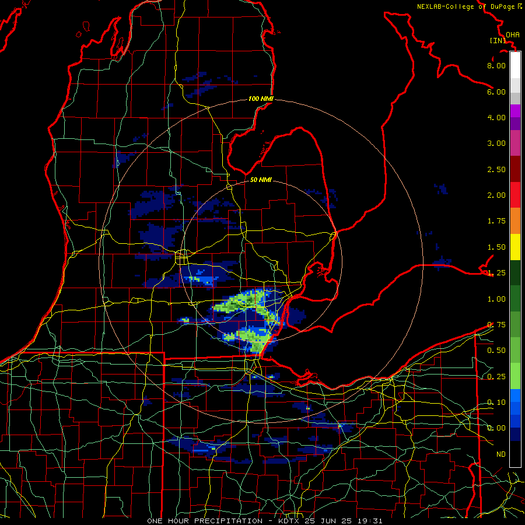Select the 3.00 legend value
525x525 pixels.
[x=496, y=143]
